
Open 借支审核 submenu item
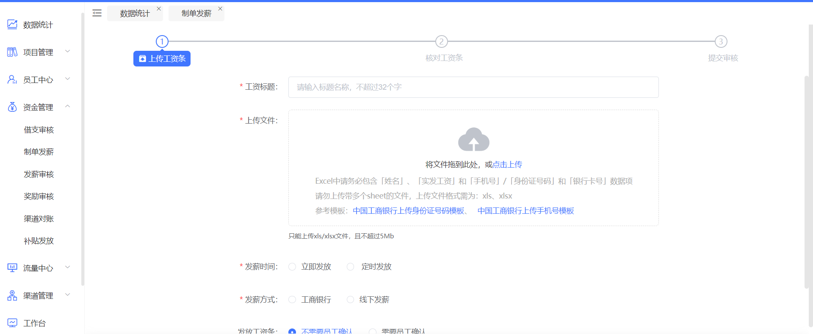(x=39, y=130)
